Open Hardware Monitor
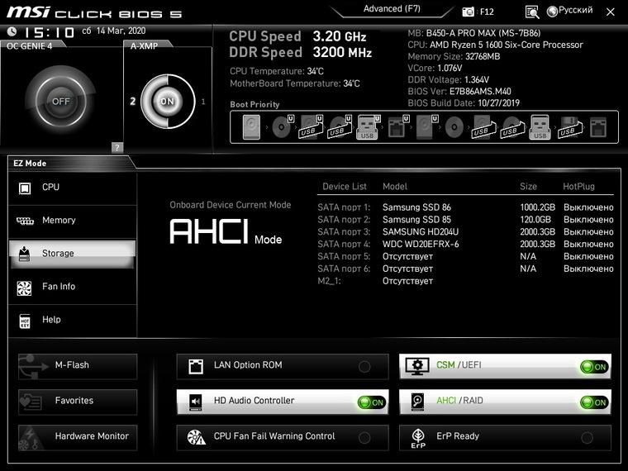Viewport: 628px width, 471px height. (x=78, y=437)
